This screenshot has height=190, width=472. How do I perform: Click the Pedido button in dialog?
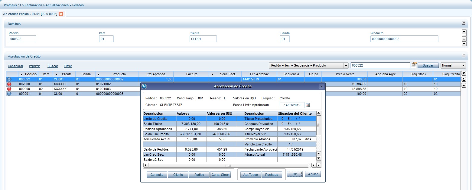click(199, 175)
